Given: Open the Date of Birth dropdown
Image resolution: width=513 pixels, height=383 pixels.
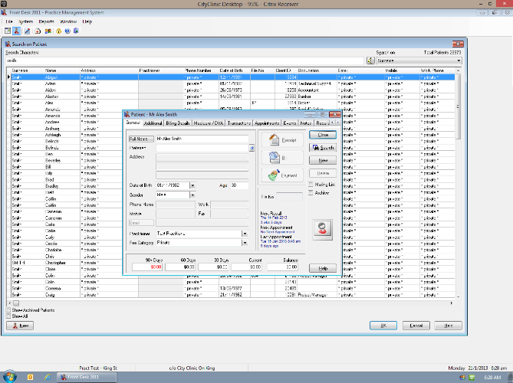Looking at the screenshot, I should click(x=192, y=185).
